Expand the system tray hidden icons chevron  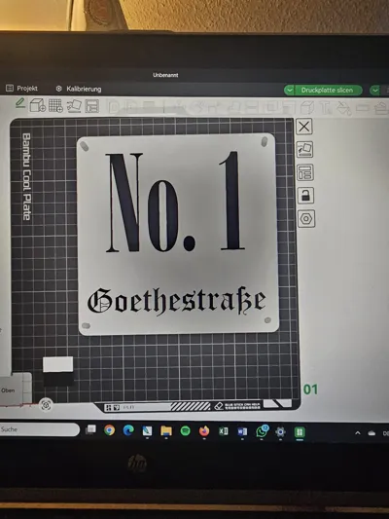357,433
